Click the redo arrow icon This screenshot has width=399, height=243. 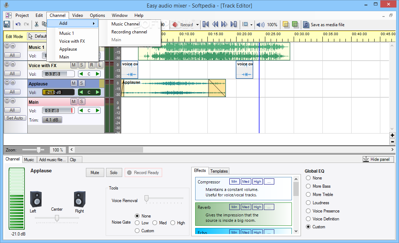tap(26, 24)
